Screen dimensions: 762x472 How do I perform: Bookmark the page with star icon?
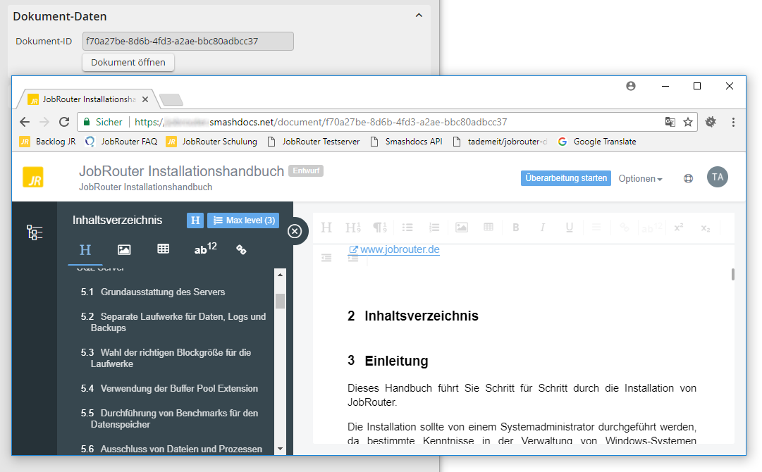pyautogui.click(x=688, y=122)
